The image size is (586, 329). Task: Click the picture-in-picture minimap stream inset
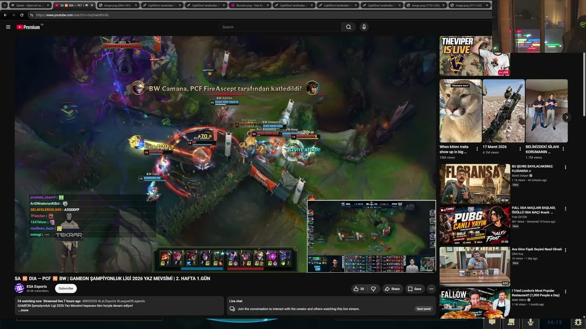pos(371,236)
